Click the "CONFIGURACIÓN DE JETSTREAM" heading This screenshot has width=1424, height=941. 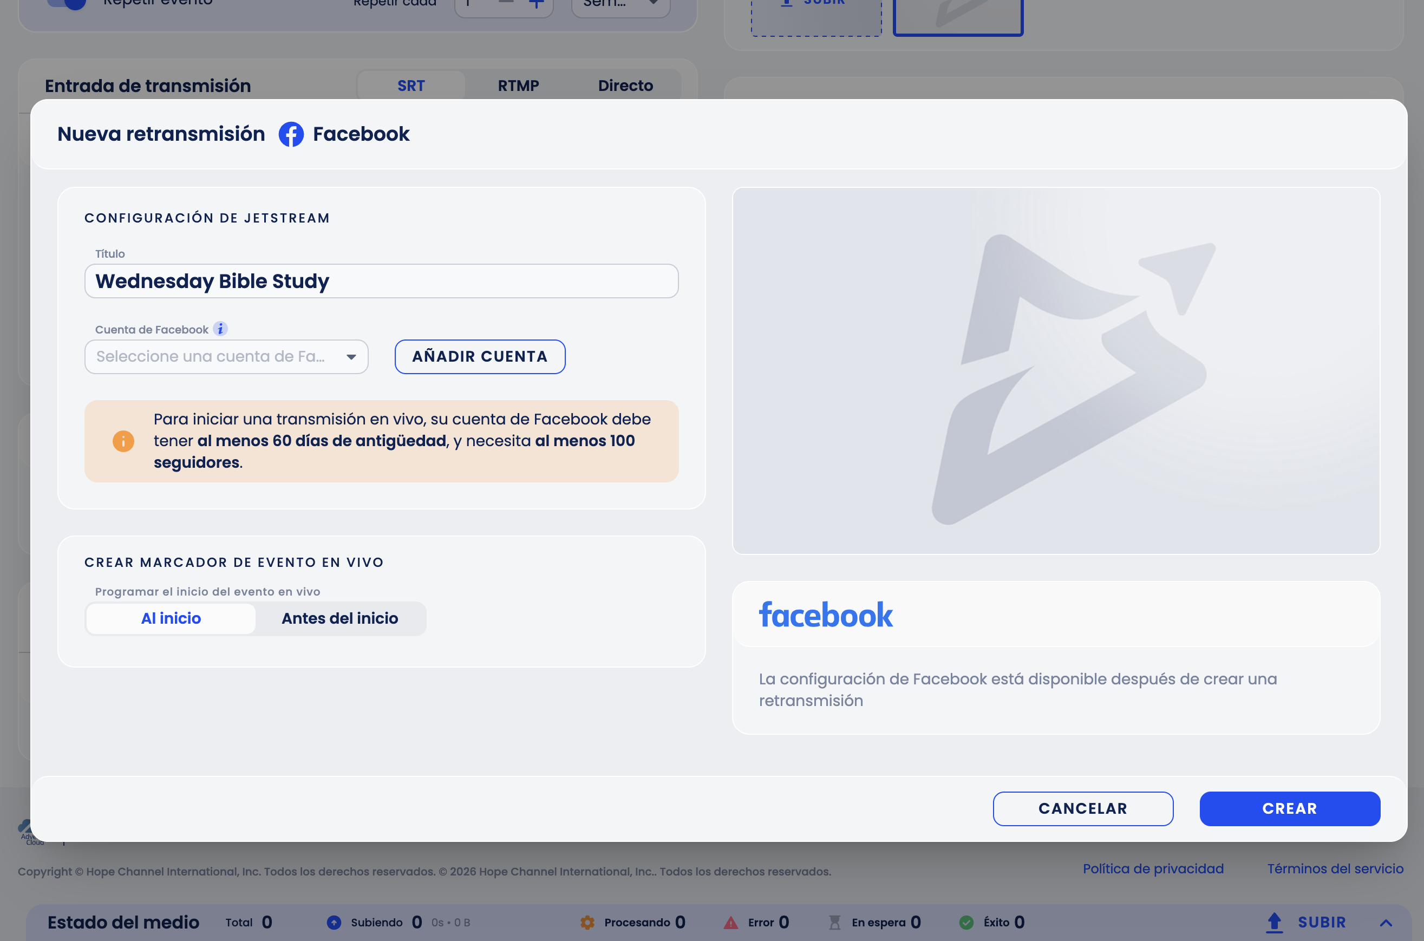(207, 218)
